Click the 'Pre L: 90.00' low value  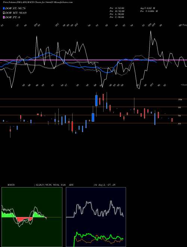[x=117, y=14]
